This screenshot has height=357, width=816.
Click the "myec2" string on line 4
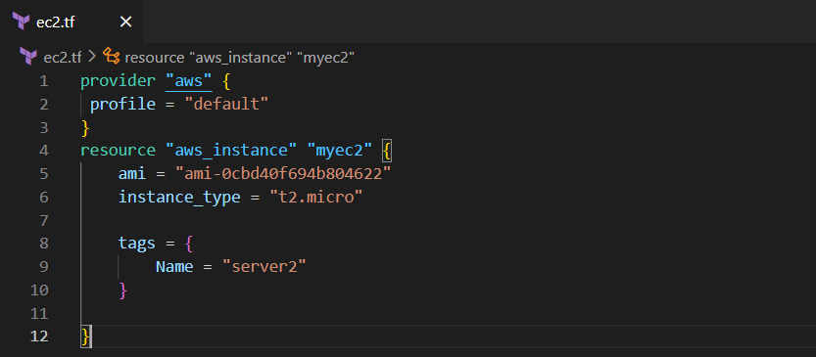340,151
